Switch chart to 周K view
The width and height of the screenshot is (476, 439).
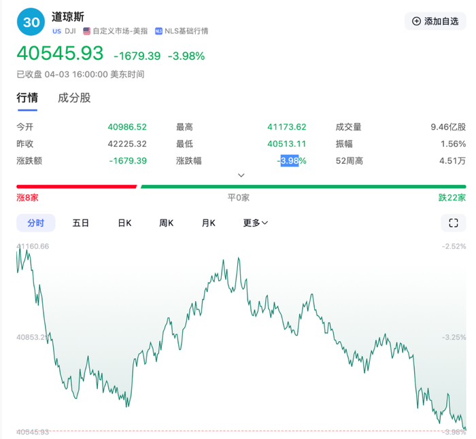coord(167,223)
